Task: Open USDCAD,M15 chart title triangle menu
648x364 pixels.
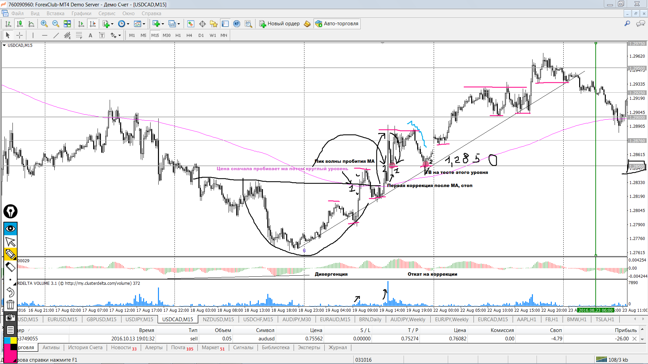Action: (4, 45)
